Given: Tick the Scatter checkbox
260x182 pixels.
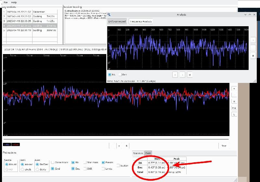Looking at the screenshot, I should pyautogui.click(x=118, y=165).
